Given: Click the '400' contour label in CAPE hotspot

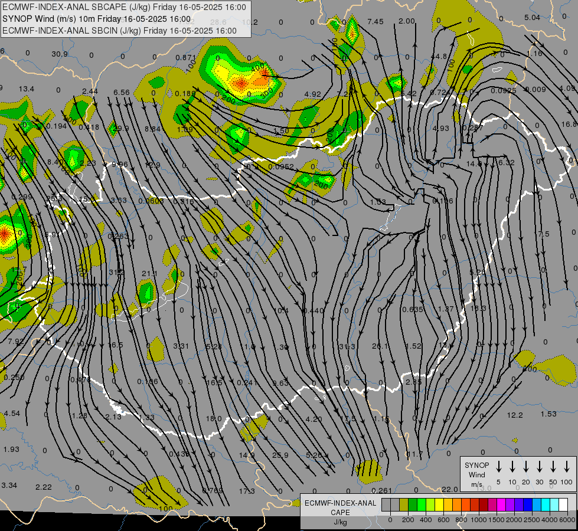Looking at the screenshot, I should coord(257,67).
